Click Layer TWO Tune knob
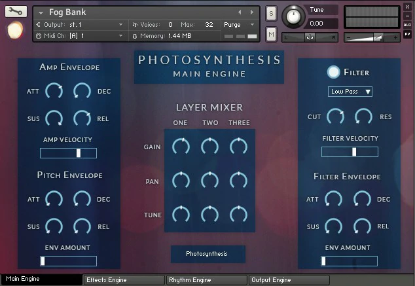This screenshot has height=286, width=415. (x=210, y=215)
